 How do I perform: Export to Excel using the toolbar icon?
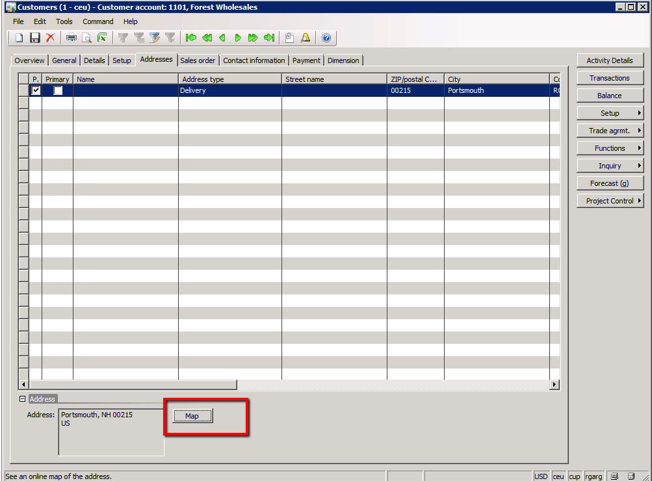102,38
